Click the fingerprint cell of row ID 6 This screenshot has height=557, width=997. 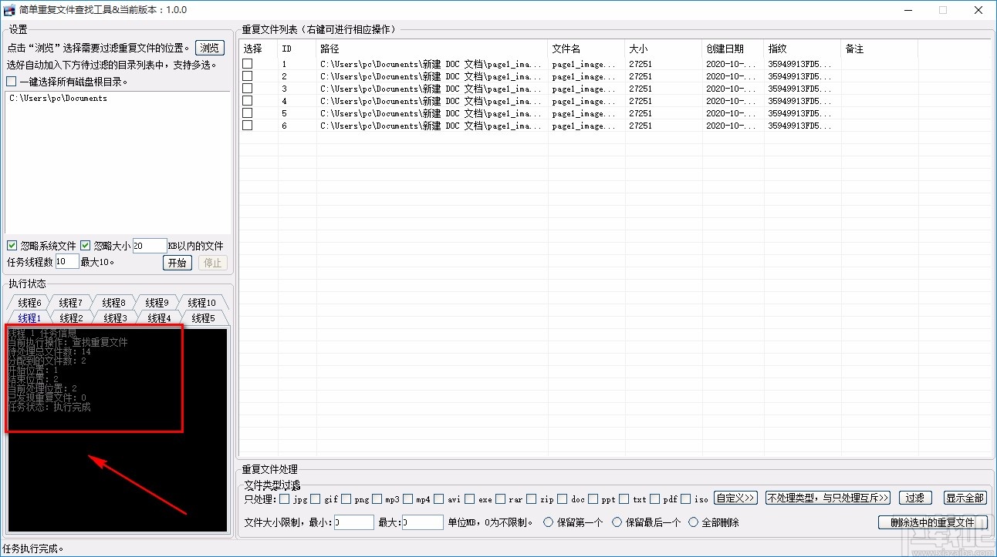pyautogui.click(x=803, y=126)
